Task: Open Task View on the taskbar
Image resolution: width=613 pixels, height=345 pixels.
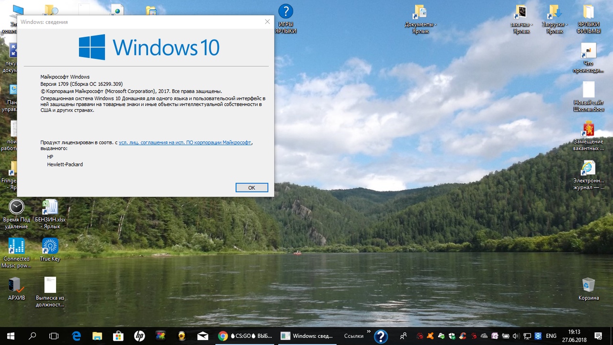Action: click(x=54, y=336)
